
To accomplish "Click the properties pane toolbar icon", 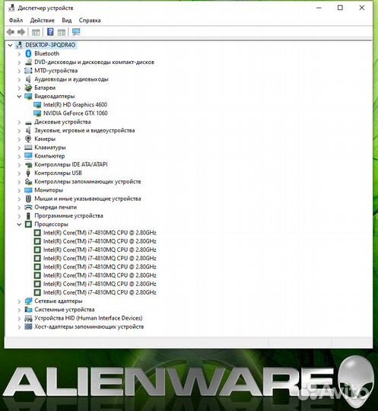I will (62, 32).
